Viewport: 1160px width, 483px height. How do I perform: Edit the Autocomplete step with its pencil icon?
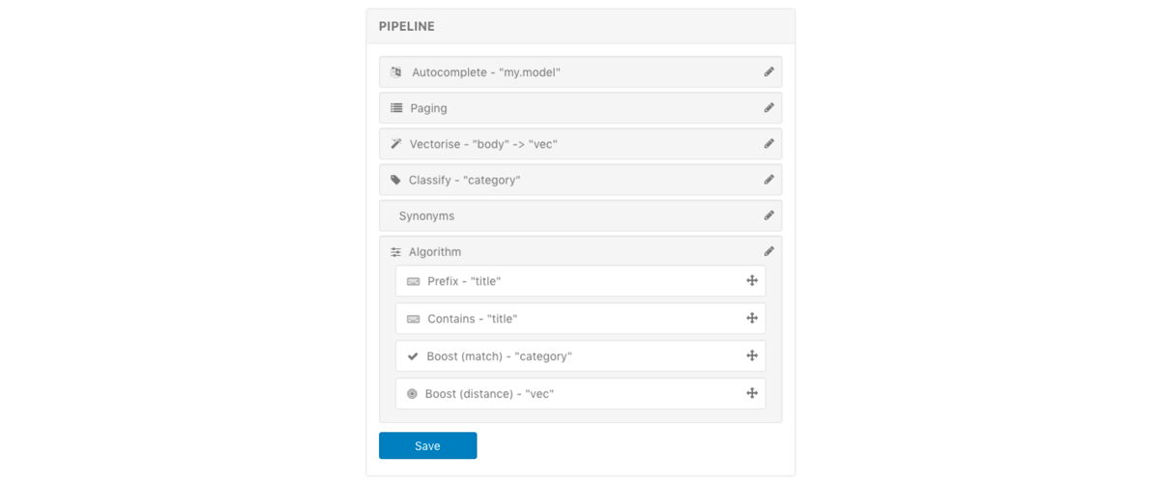(x=769, y=72)
